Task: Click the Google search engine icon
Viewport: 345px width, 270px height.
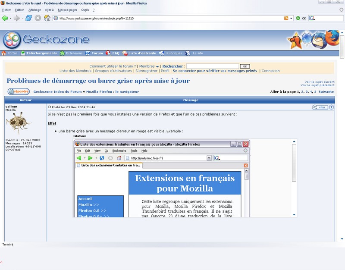Action: click(312, 18)
